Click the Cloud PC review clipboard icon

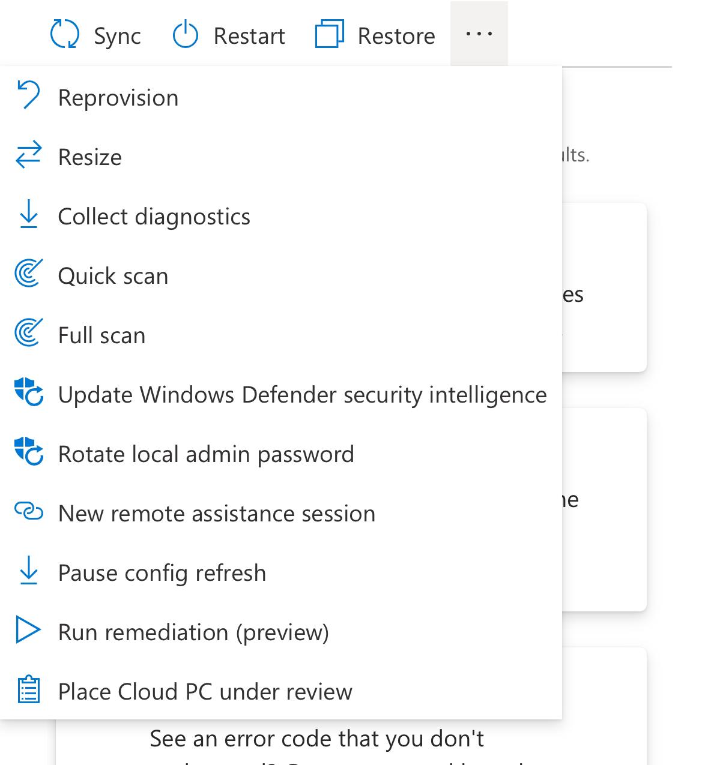[x=28, y=689]
